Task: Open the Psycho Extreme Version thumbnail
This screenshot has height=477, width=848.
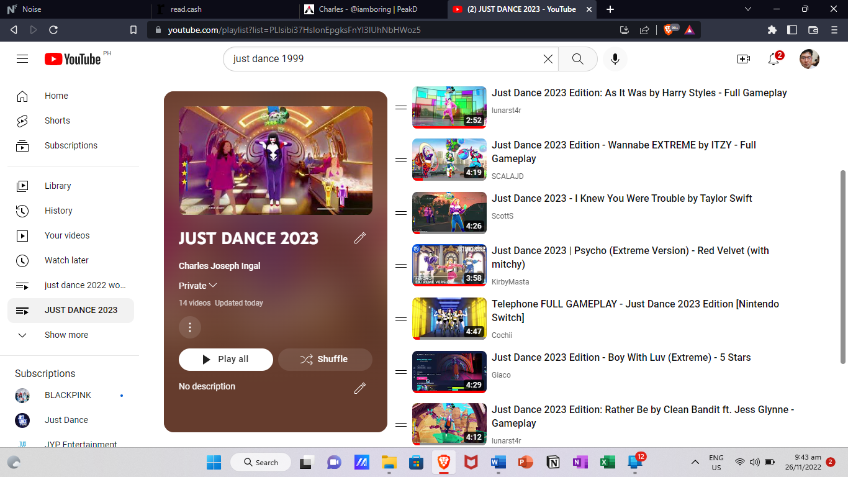Action: pos(449,265)
